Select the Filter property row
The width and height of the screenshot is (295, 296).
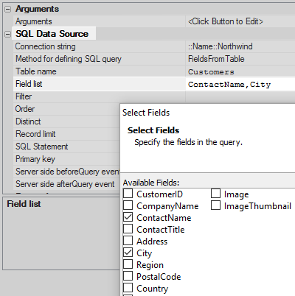(x=154, y=96)
